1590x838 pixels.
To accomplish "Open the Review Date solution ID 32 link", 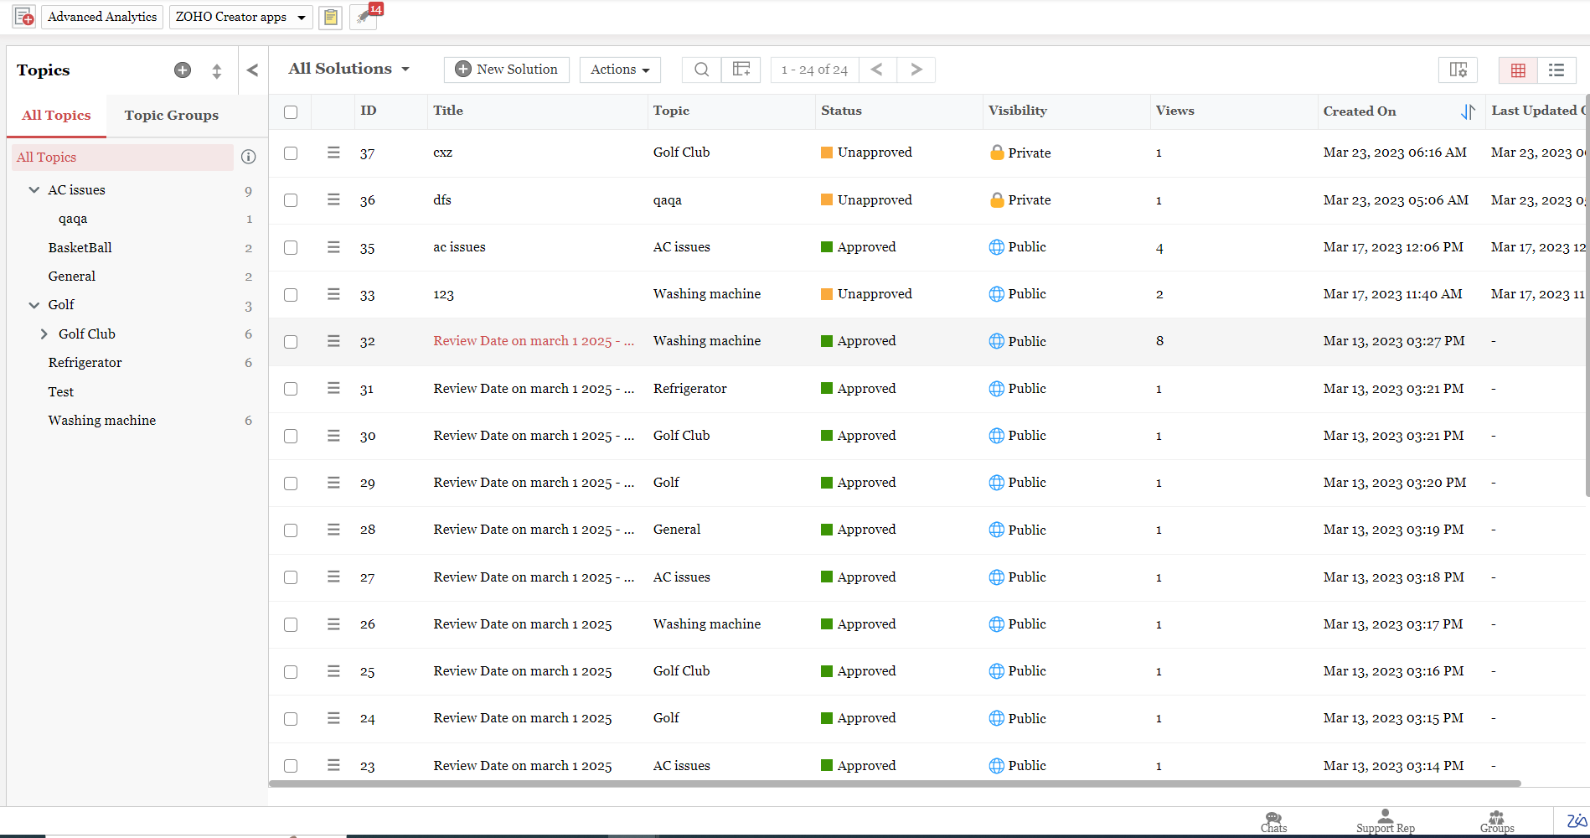I will 533,341.
